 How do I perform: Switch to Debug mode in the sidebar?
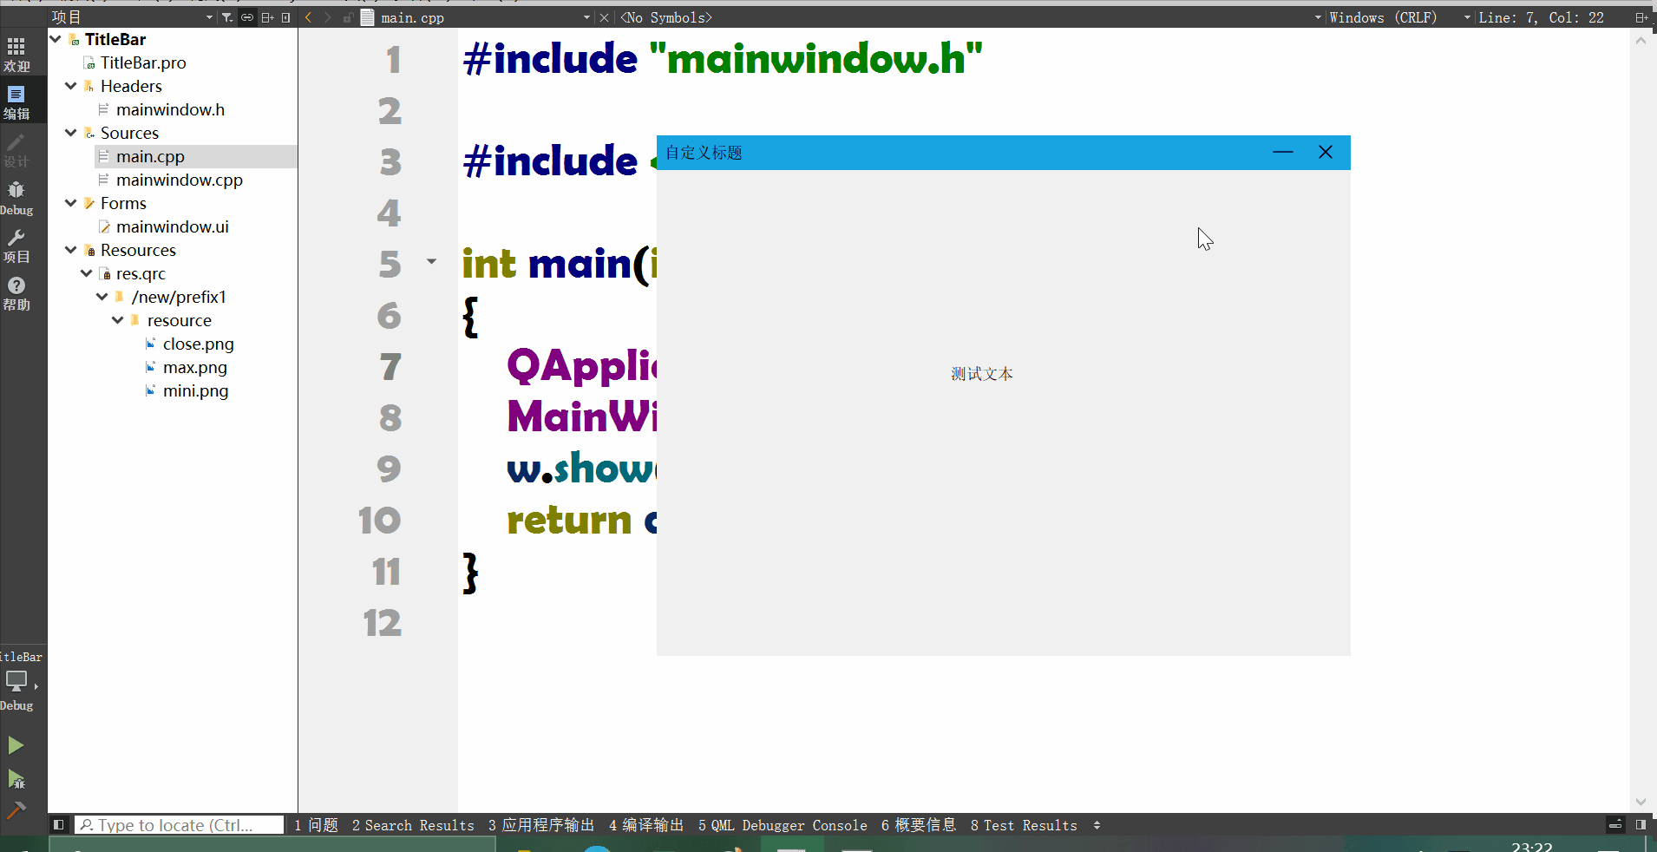[16, 198]
